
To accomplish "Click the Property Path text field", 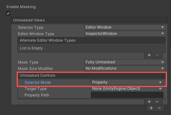I will coord(127,95).
